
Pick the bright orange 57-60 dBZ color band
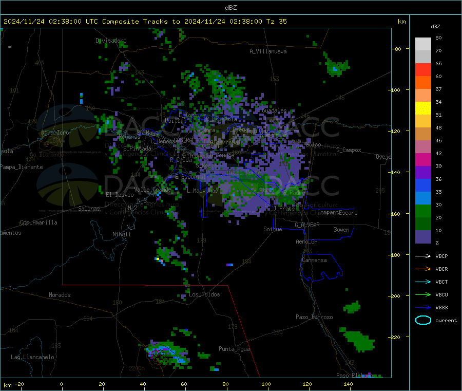(x=423, y=83)
